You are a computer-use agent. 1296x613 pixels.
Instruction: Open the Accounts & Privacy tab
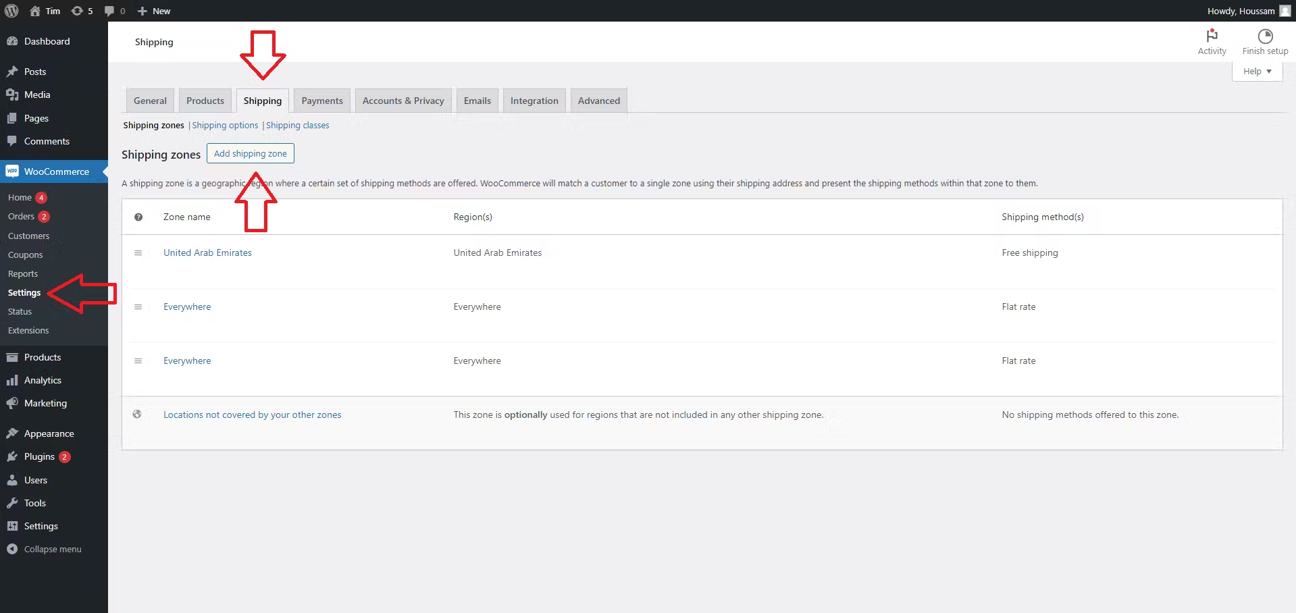pos(403,101)
